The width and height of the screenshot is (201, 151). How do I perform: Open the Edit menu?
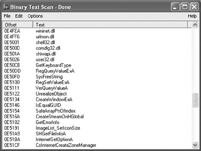pyautogui.click(x=19, y=16)
